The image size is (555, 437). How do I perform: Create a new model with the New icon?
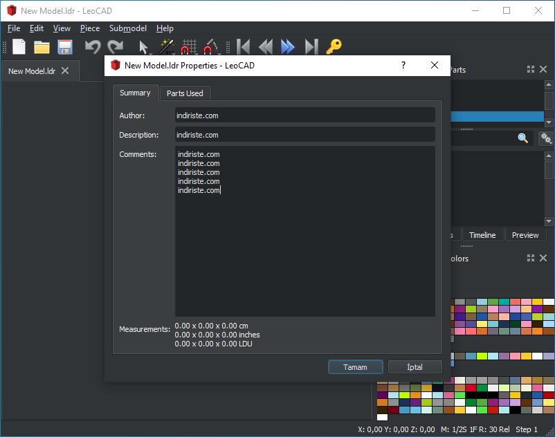[x=19, y=46]
